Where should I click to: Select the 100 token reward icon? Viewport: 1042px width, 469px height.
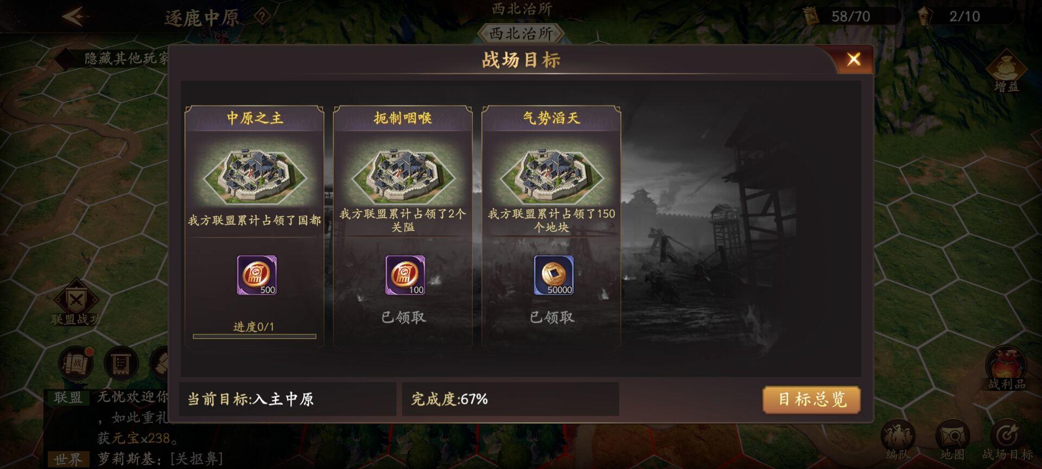pos(405,275)
